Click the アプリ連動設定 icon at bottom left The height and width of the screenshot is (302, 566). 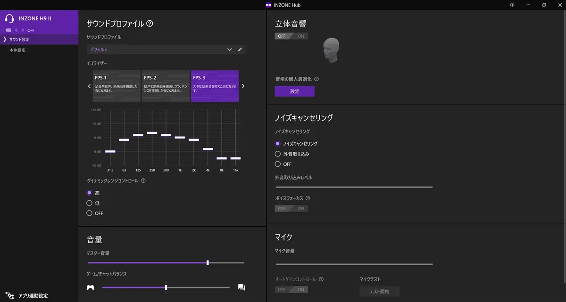tap(10, 295)
